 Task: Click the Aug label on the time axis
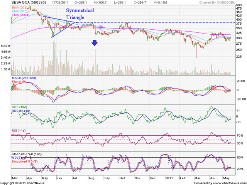click(91, 178)
